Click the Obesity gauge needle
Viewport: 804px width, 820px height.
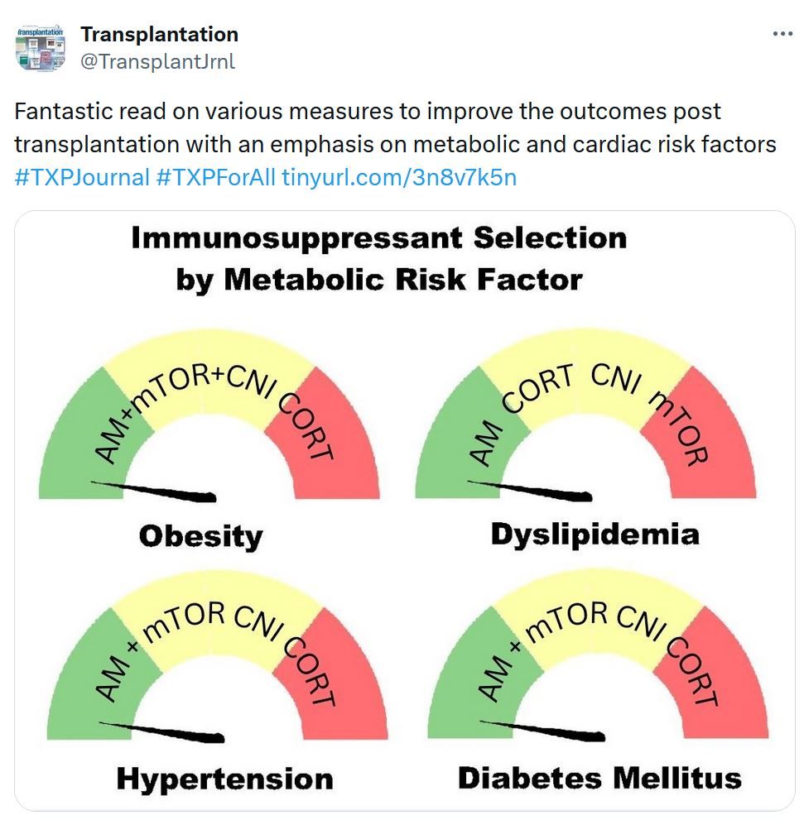point(153,491)
